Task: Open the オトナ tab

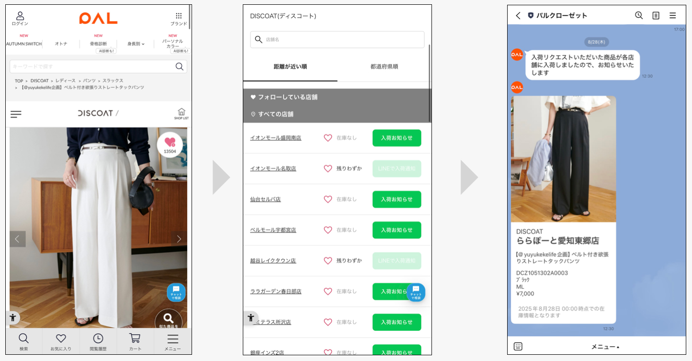Action: point(61,44)
